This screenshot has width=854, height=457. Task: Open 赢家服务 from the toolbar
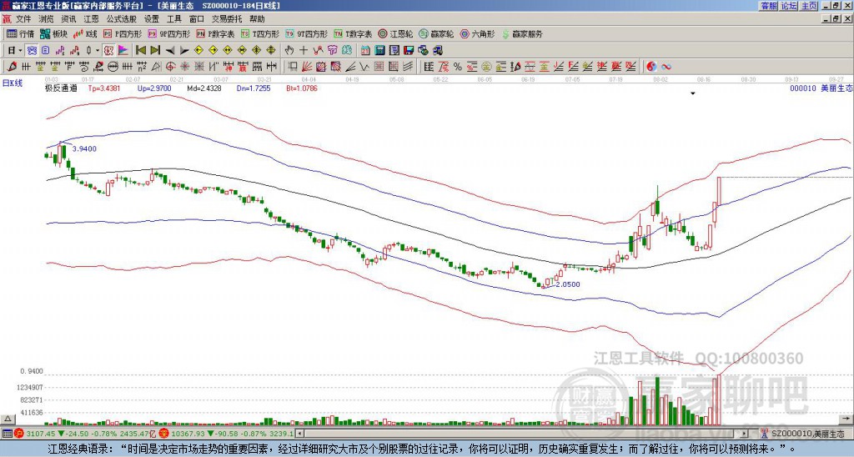[x=522, y=33]
